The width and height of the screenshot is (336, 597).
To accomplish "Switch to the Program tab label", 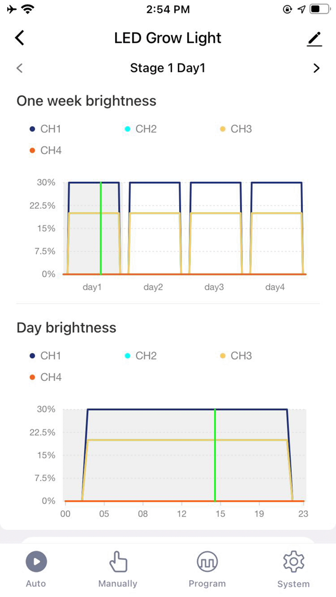I will 207,584.
